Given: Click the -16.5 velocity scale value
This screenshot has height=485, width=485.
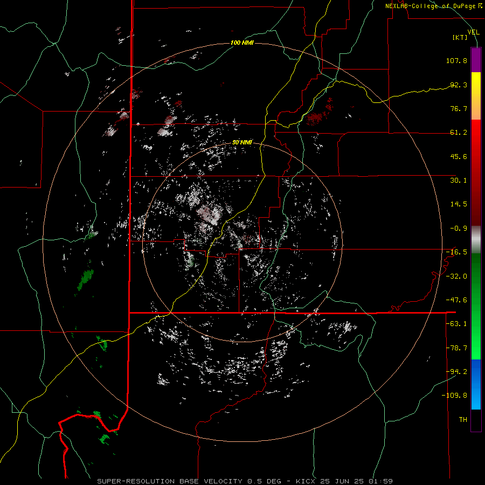Looking at the screenshot, I should point(456,252).
